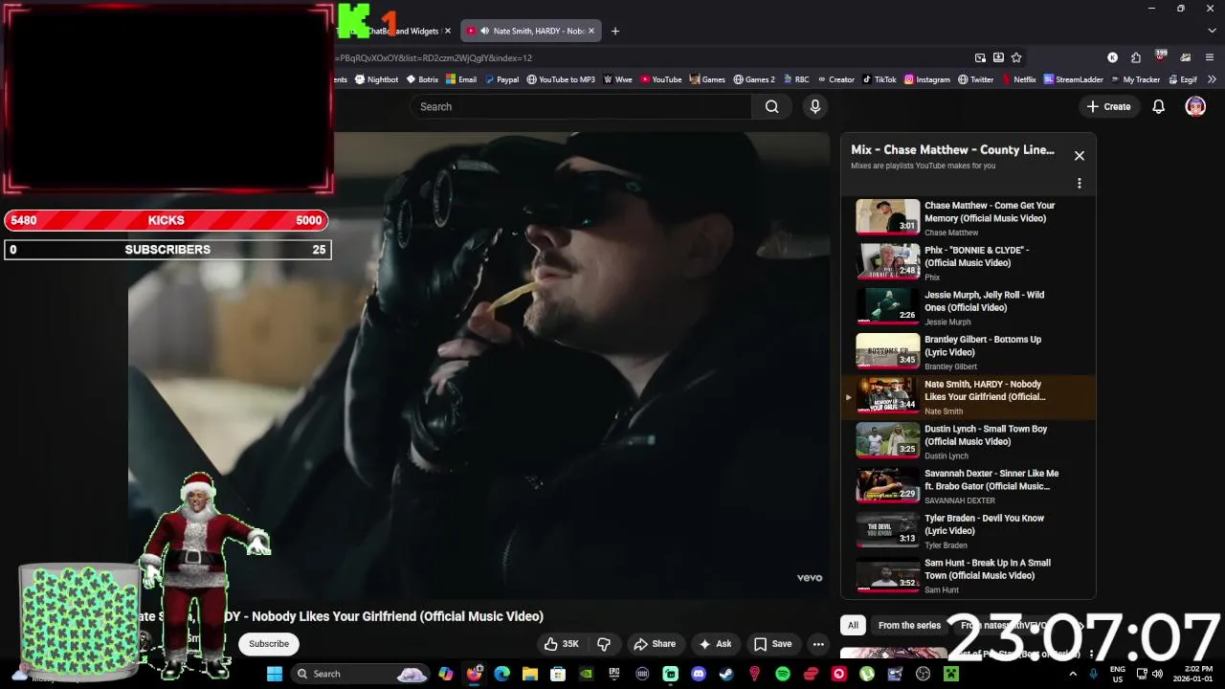Play Chase Matthew Come Get Your Memory
This screenshot has width=1225, height=689.
point(969,219)
